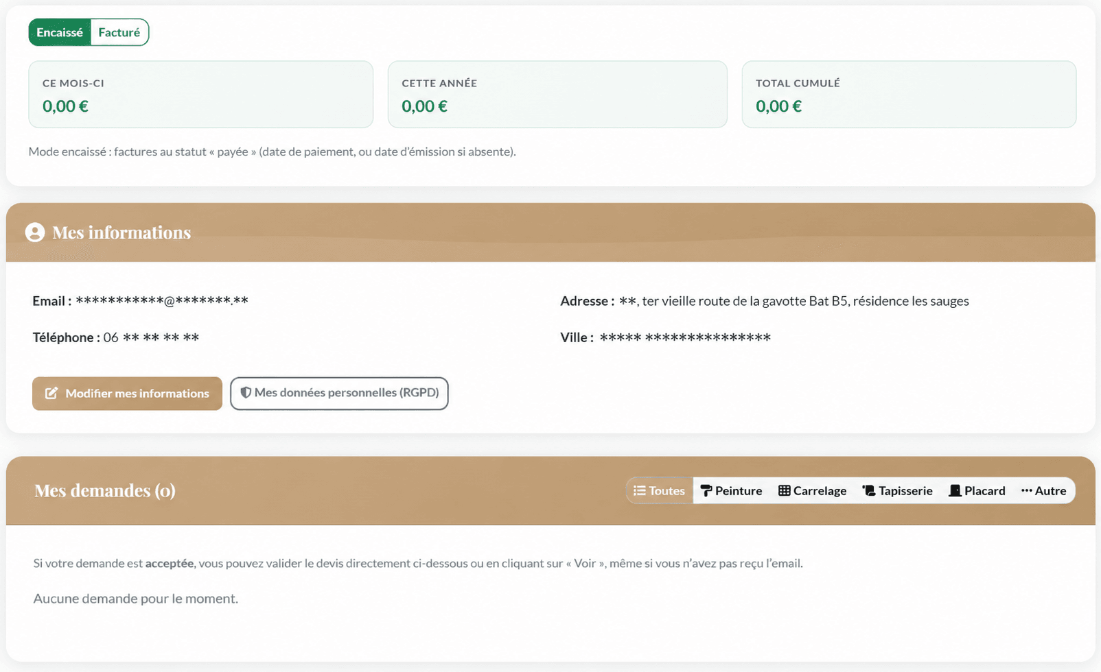
Task: Click the masked Téléphone value 06 ** ** ** **
Action: pyautogui.click(x=151, y=337)
